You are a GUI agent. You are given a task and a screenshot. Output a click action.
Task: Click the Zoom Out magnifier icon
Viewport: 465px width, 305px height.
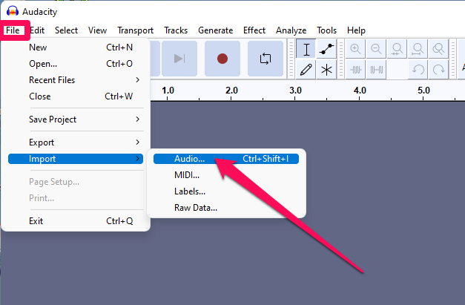[x=376, y=49]
